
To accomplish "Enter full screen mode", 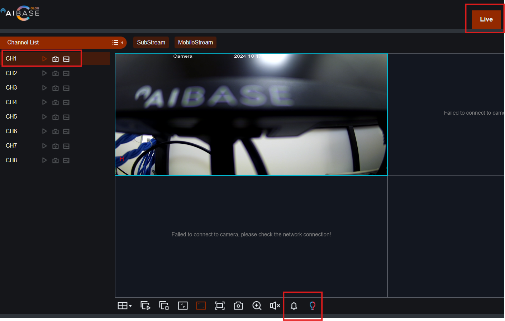I will tap(220, 306).
